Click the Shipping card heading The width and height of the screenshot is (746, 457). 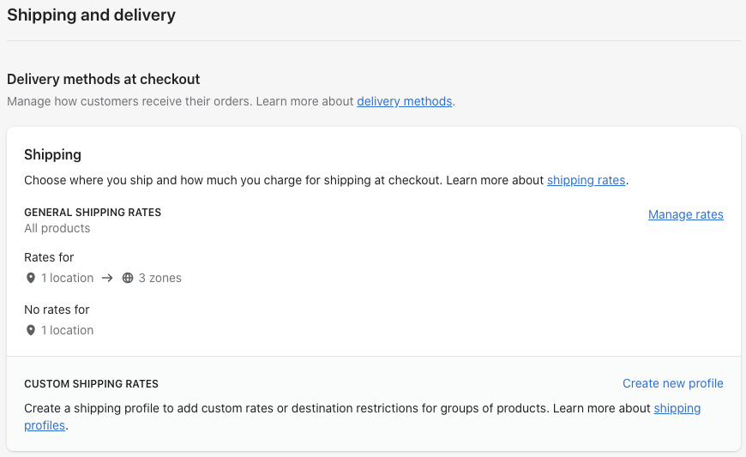(x=52, y=154)
